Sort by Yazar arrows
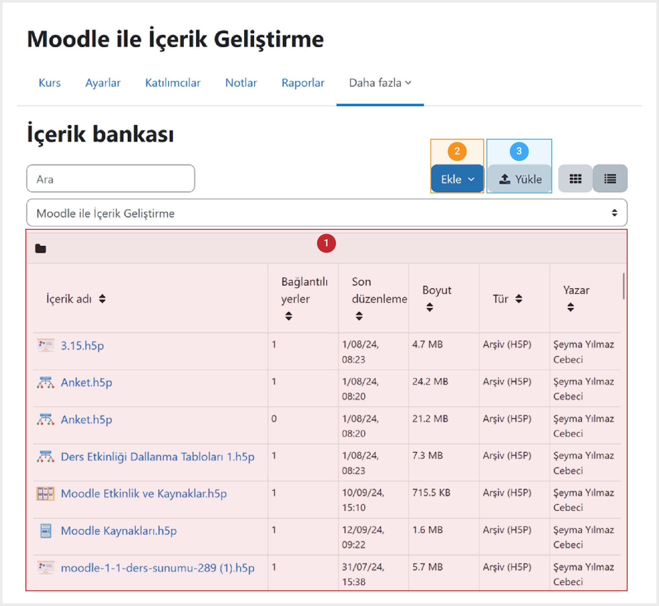The height and width of the screenshot is (606, 659). coord(570,307)
